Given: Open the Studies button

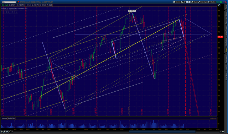Looking at the screenshot, I should pyautogui.click(x=212, y=2).
